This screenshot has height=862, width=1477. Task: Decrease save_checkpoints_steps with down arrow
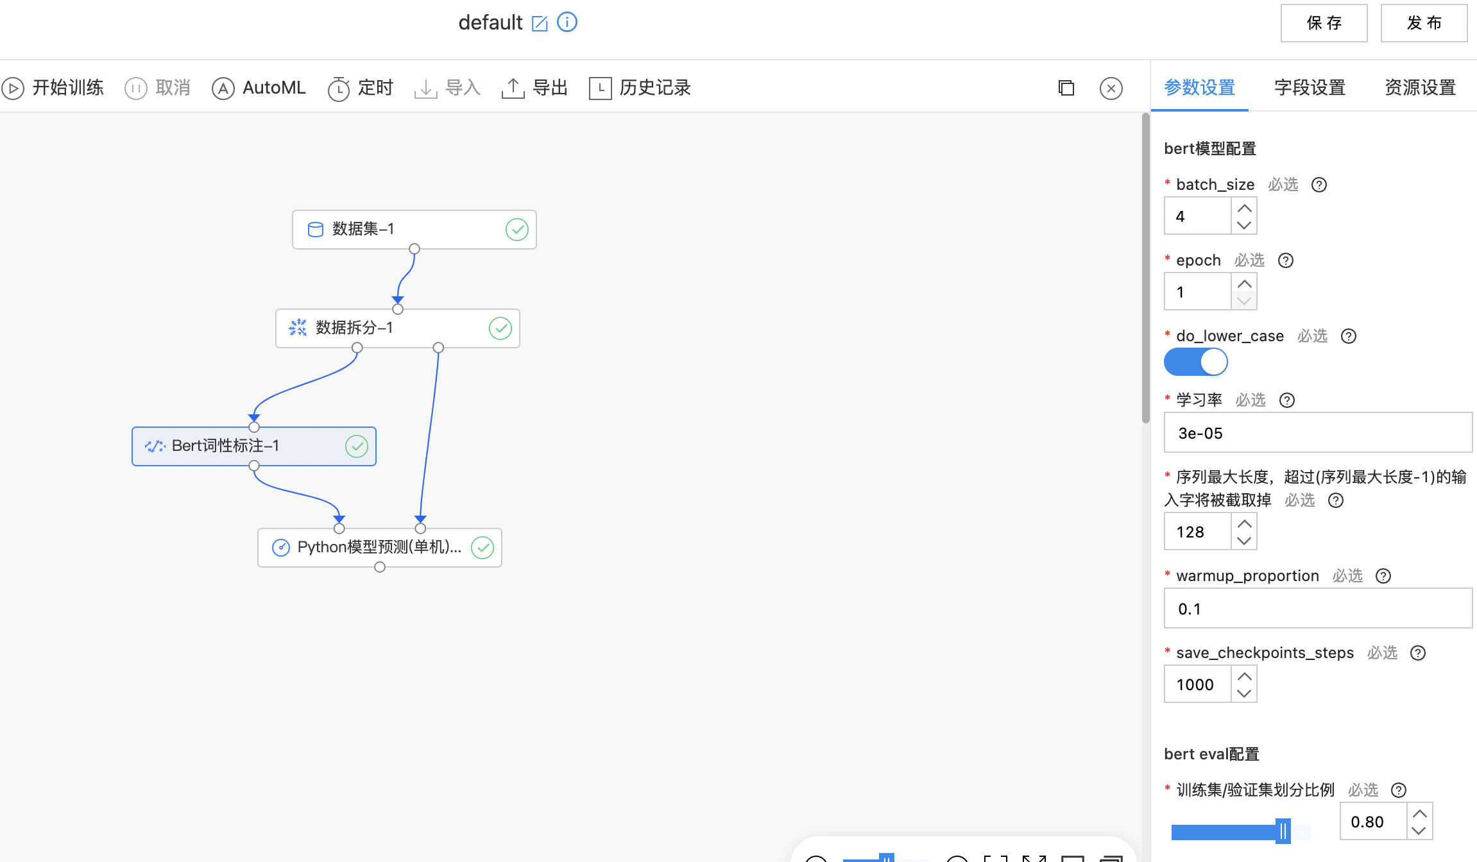pyautogui.click(x=1244, y=693)
